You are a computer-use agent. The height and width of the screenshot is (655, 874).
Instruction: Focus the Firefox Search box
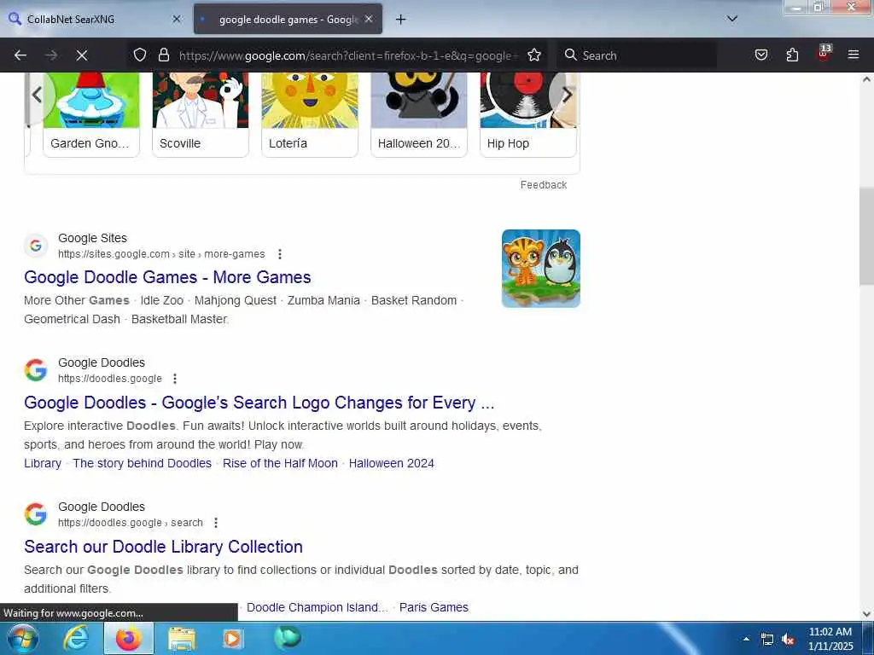[x=638, y=55]
